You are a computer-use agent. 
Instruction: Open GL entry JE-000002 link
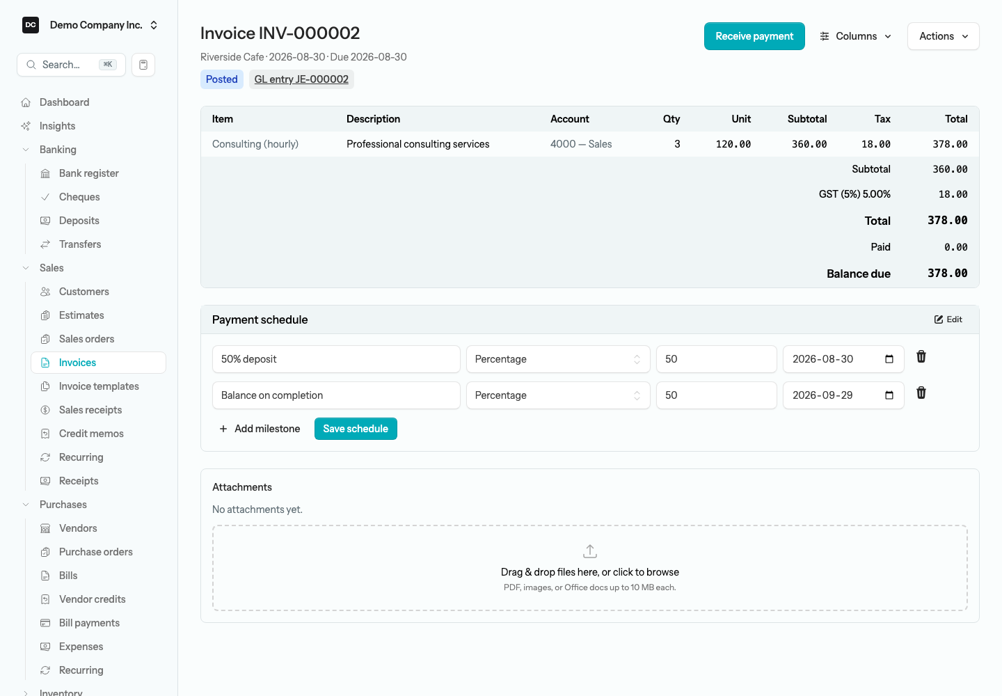pos(301,79)
